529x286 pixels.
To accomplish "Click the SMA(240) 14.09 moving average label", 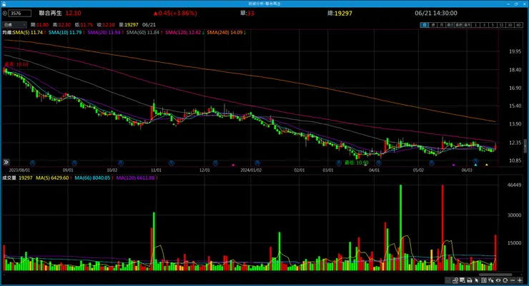I will 224,33.
